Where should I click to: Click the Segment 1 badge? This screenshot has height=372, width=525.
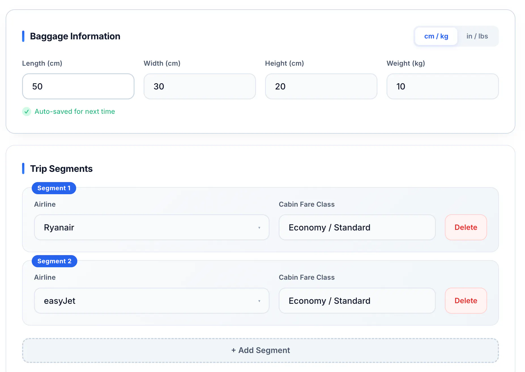click(54, 188)
